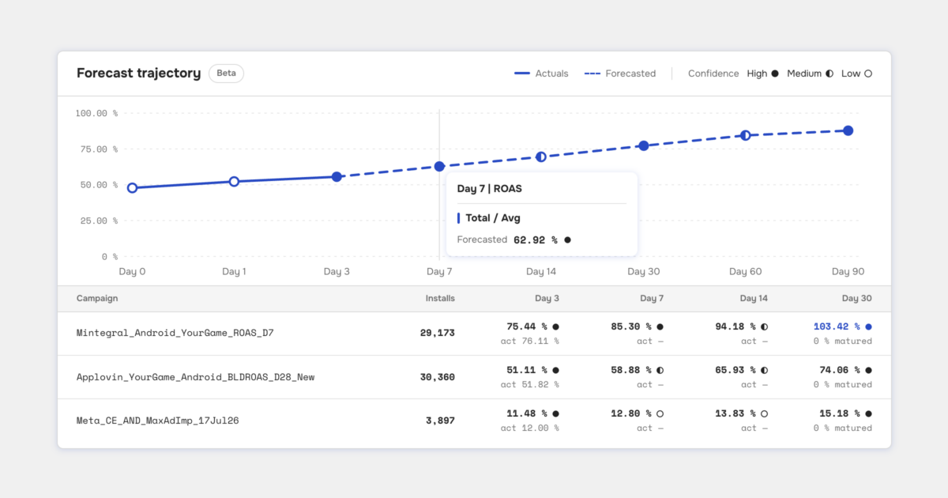Sort by the Day 30 column header
Viewport: 948px width, 498px height.
856,299
